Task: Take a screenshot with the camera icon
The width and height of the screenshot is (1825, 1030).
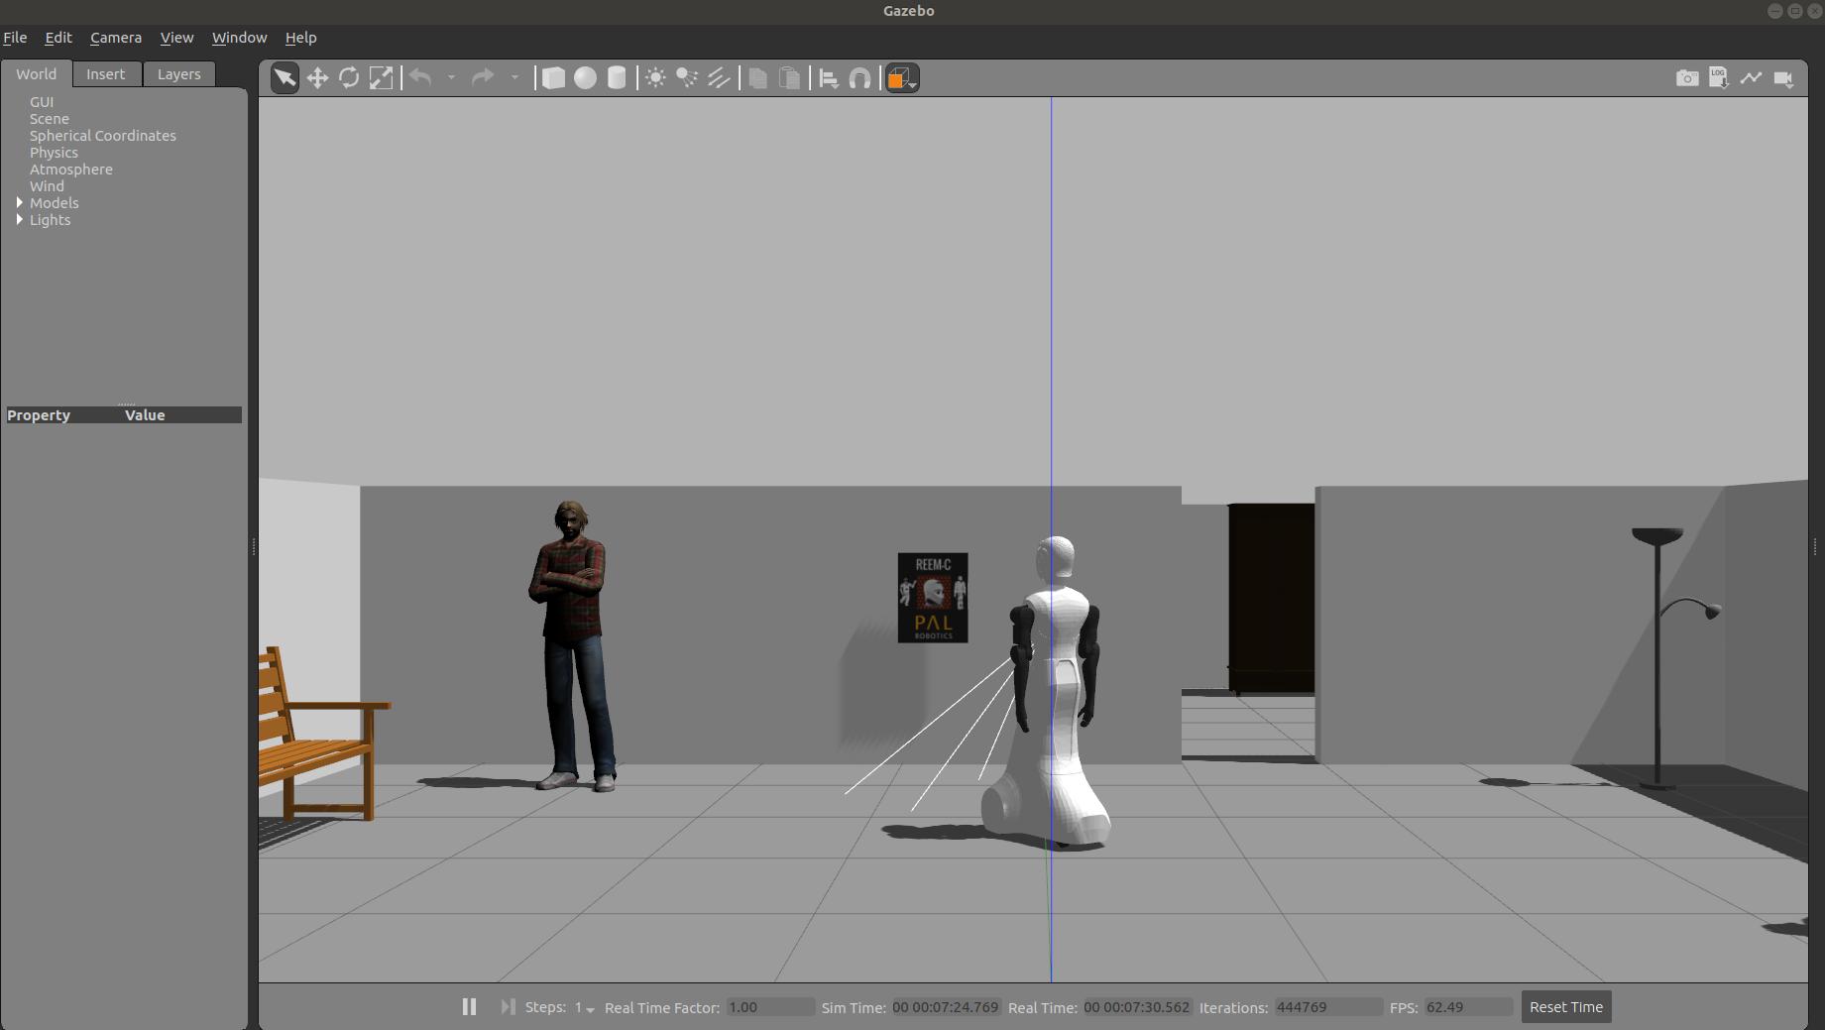Action: point(1686,78)
